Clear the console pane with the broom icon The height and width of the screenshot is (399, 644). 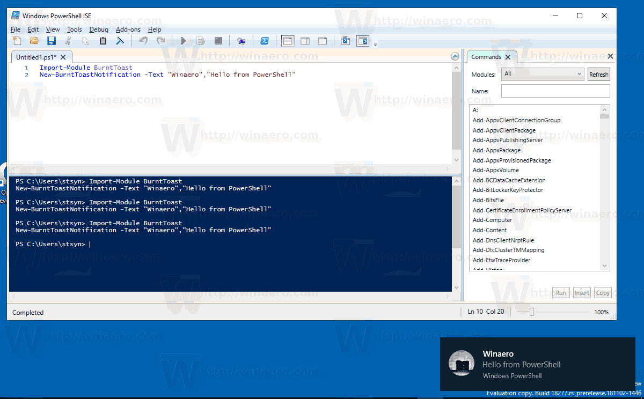click(120, 41)
